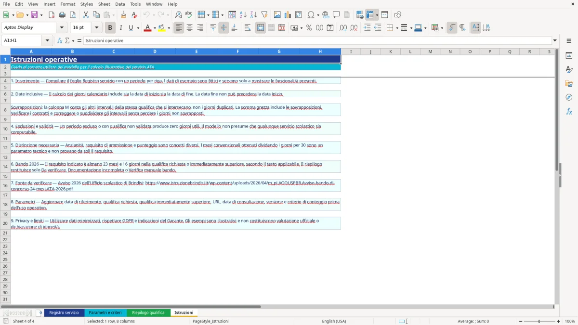578x325 pixels.
Task: Toggle Bold formatting
Action: 110,28
